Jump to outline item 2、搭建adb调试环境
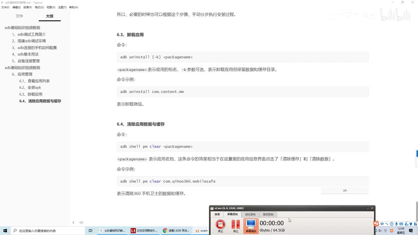 click(x=29, y=41)
